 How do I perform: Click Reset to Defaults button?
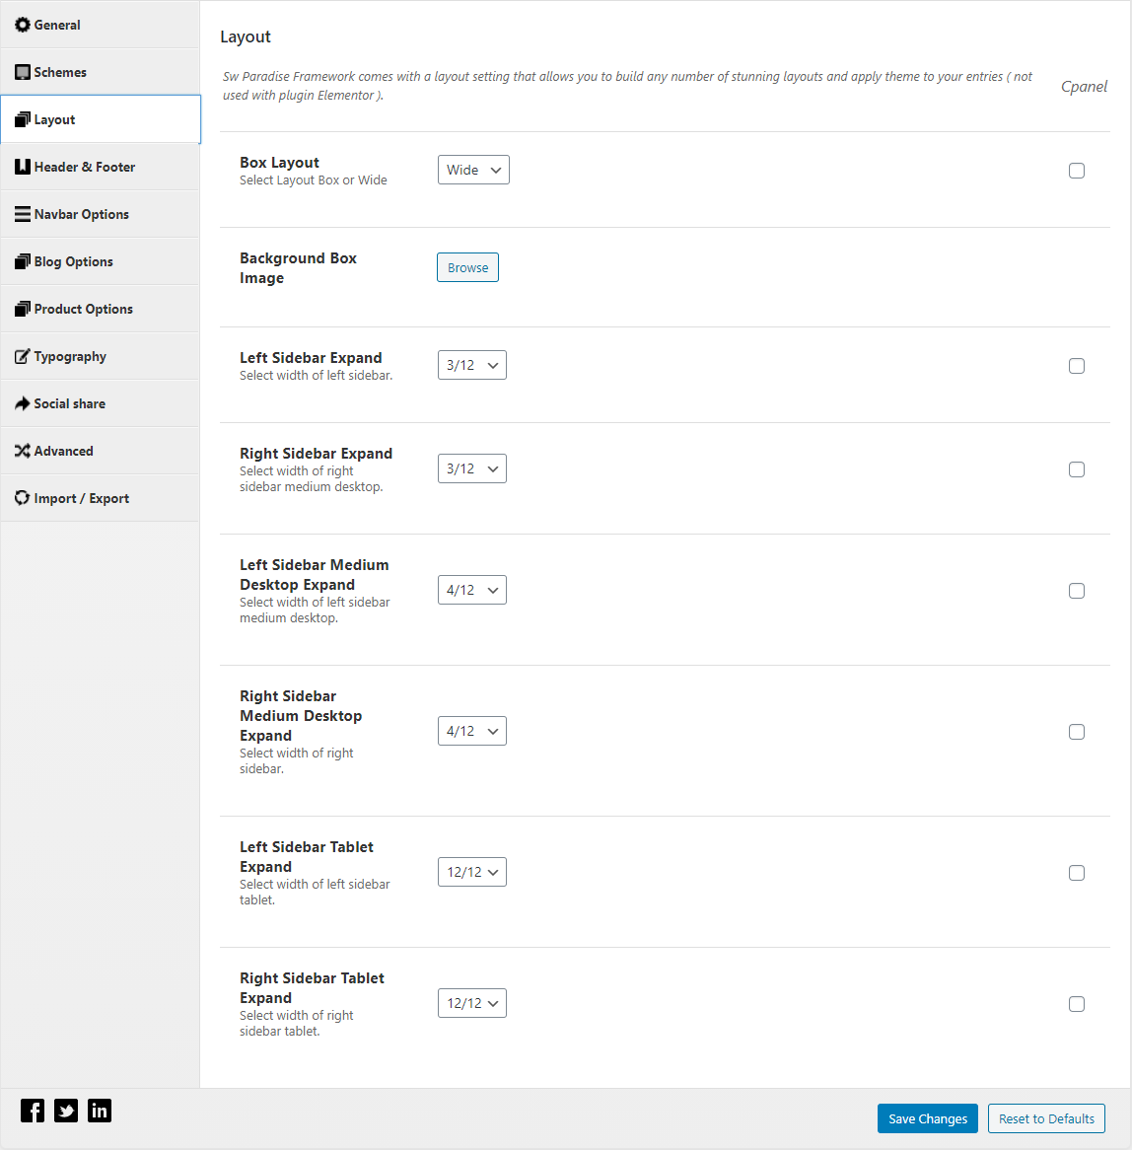[1046, 1118]
